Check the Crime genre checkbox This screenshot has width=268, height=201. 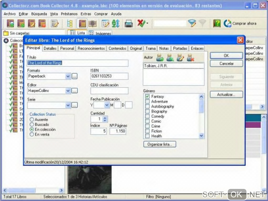147,126
